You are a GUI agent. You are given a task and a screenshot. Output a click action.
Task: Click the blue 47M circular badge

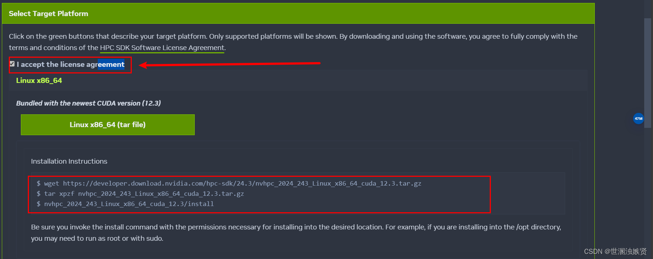[638, 118]
